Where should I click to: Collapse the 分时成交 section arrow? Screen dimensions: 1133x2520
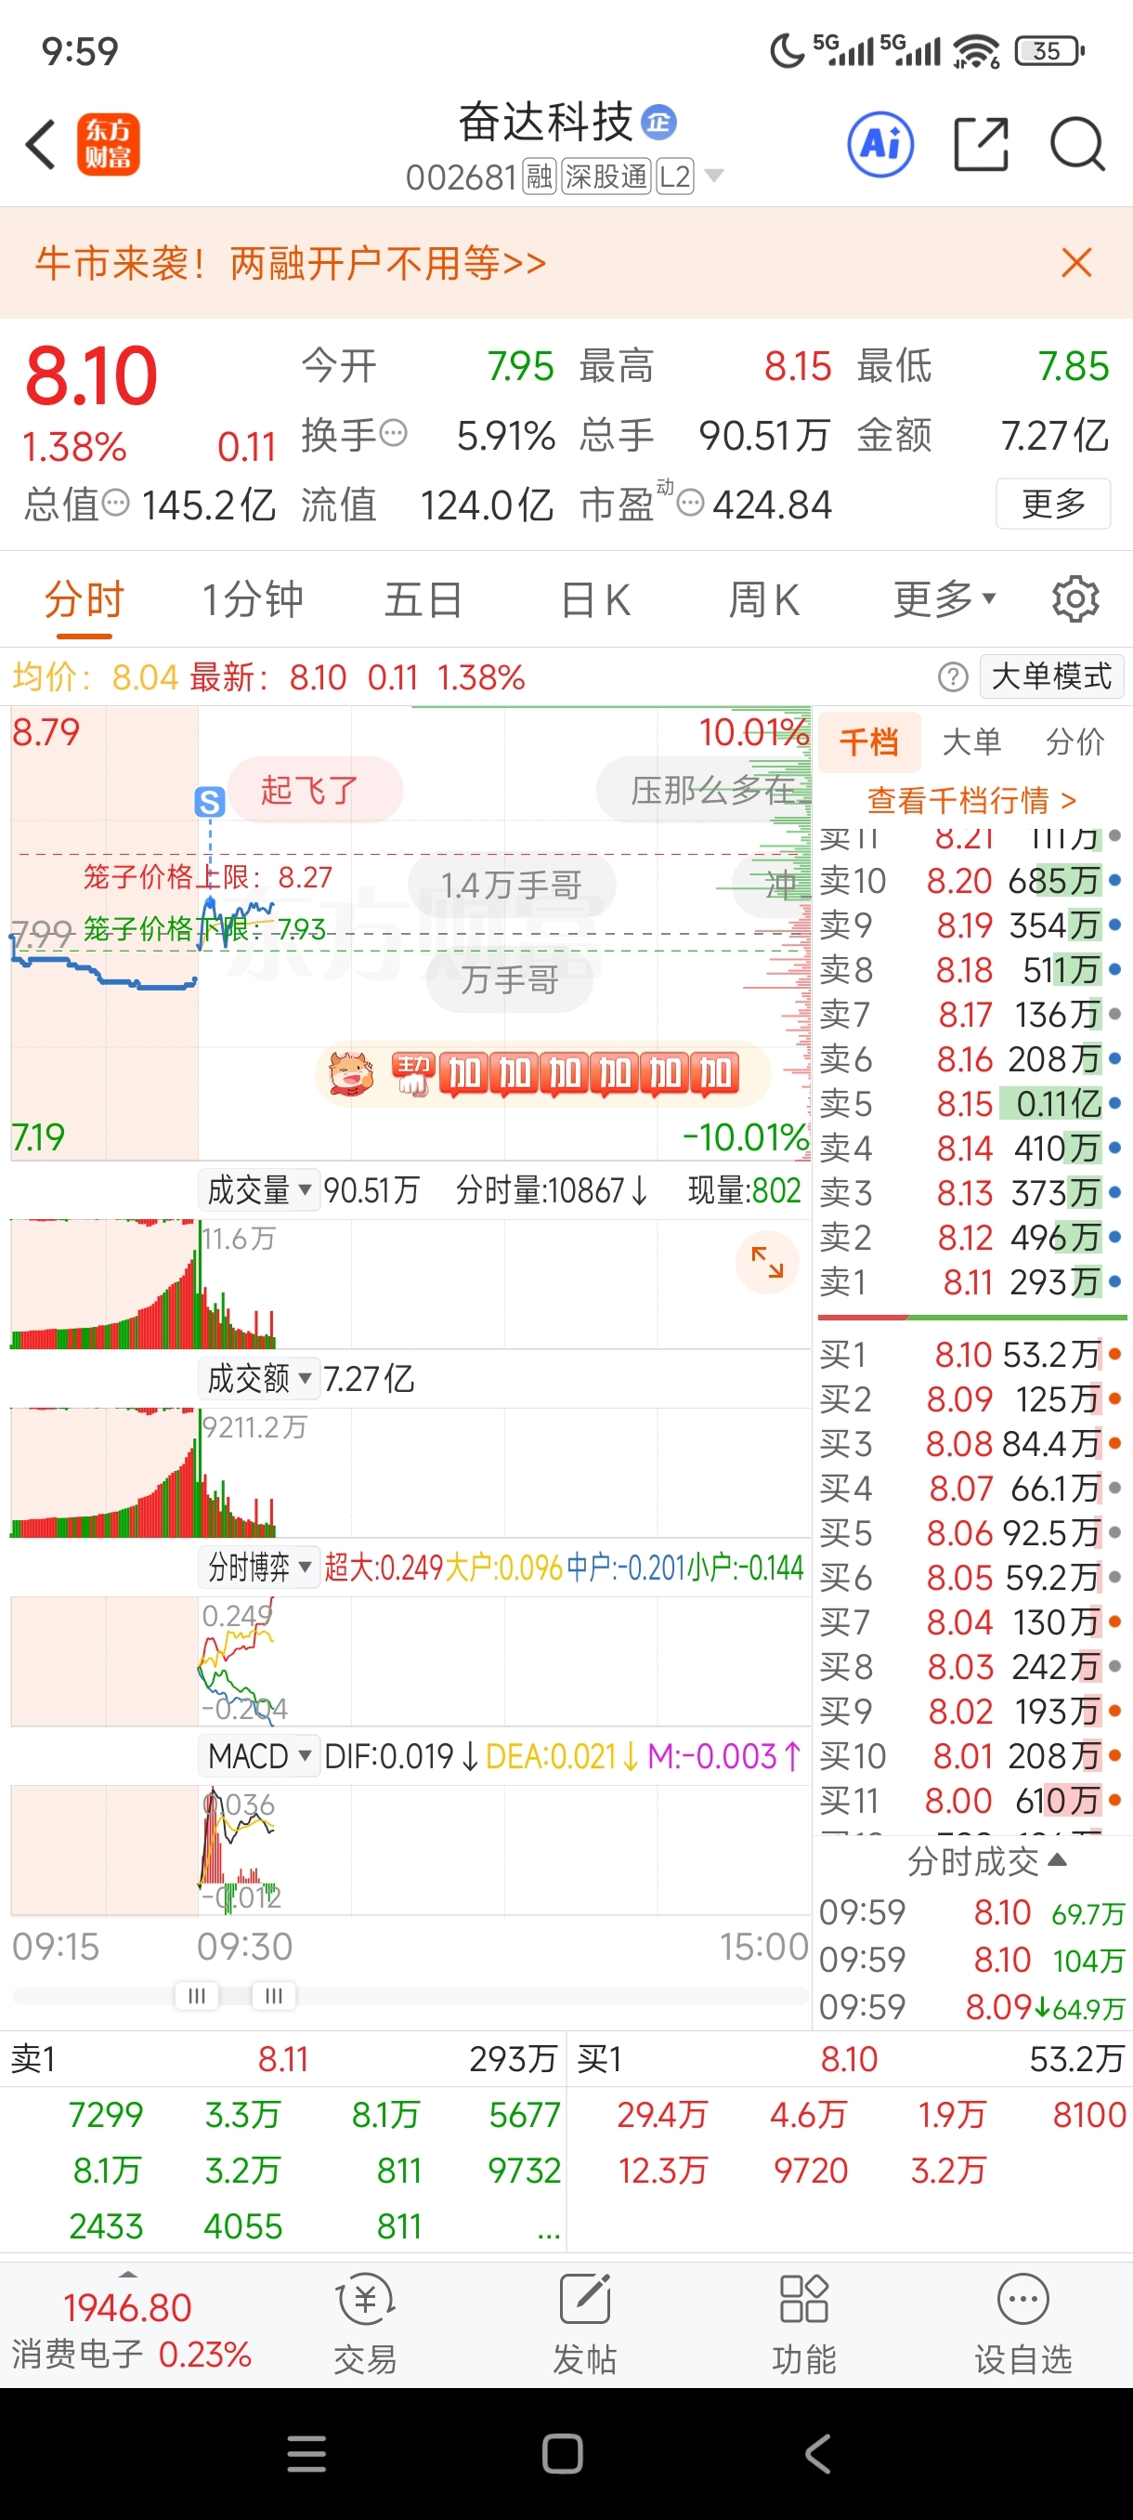tap(1057, 1859)
